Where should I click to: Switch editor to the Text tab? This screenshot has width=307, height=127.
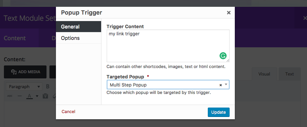coord(289,74)
